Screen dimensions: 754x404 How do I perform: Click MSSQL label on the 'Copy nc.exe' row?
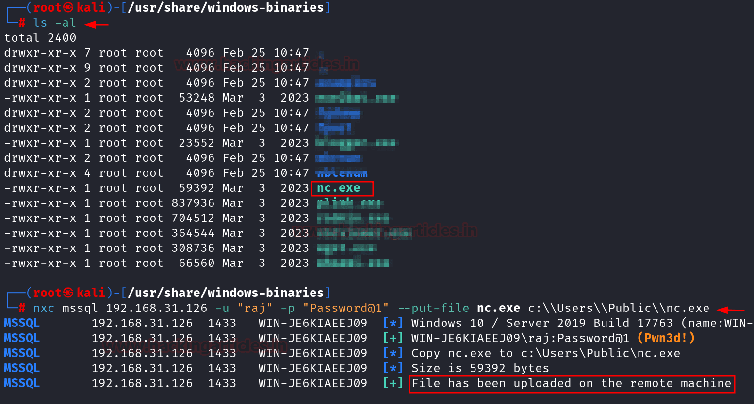click(22, 353)
